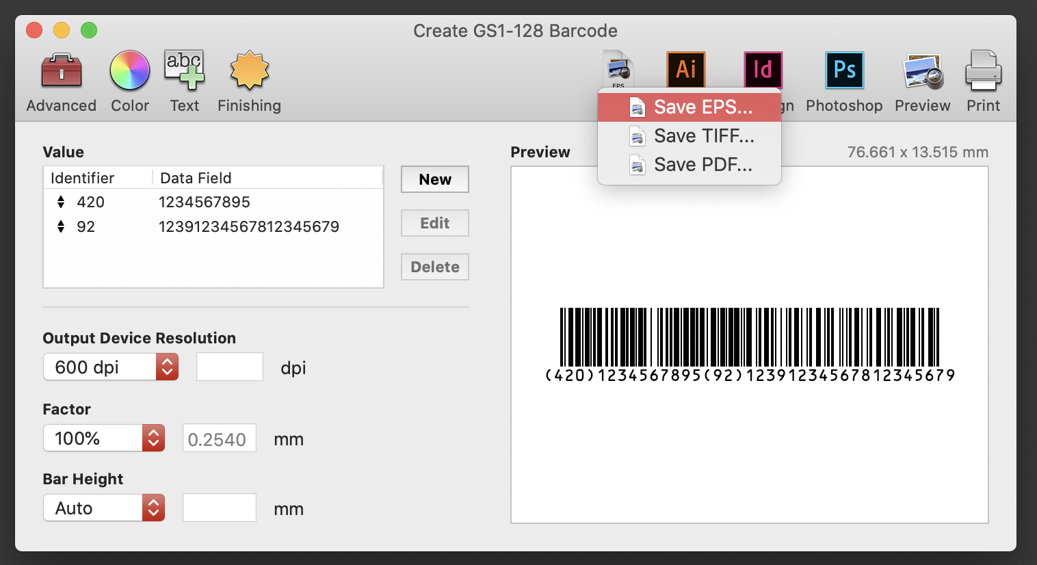The height and width of the screenshot is (565, 1037).
Task: Select the row with identifier 92
Action: click(x=213, y=226)
